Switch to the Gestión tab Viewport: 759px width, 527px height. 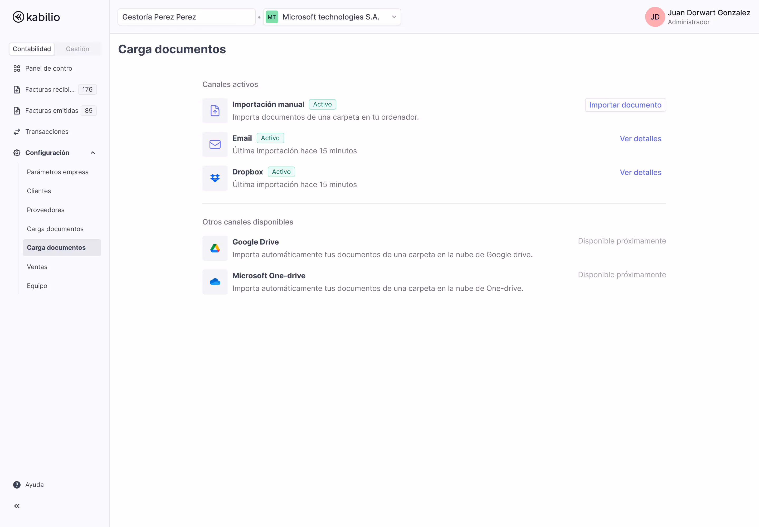click(77, 49)
